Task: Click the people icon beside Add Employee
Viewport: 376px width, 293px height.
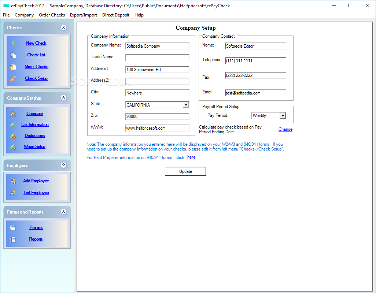Action: pos(13,181)
